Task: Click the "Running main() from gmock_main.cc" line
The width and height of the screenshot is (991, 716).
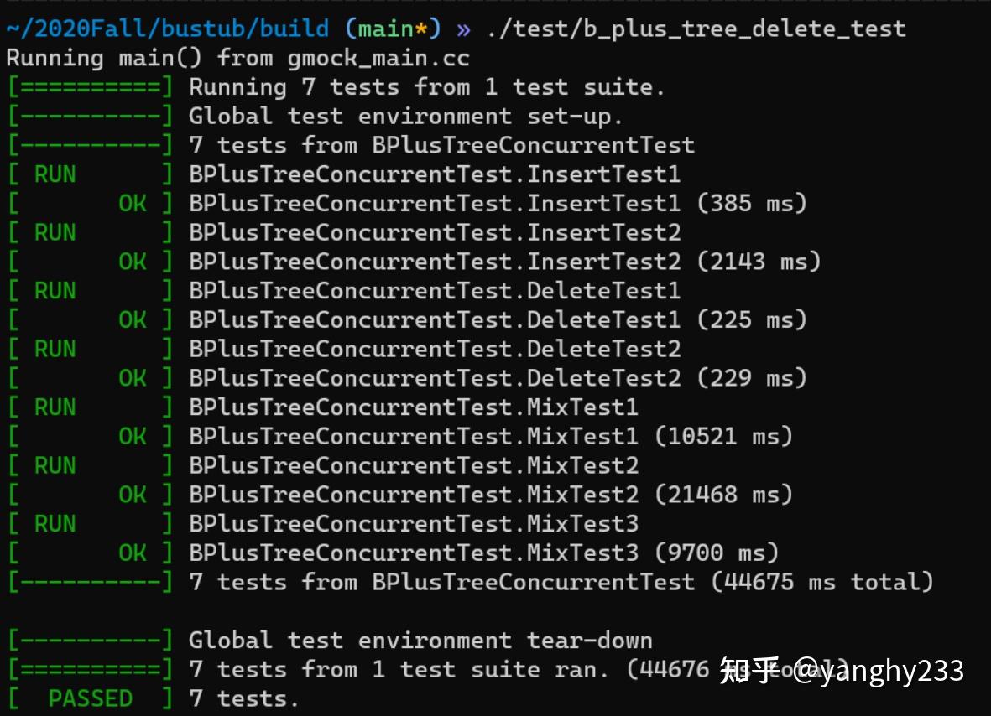Action: coord(237,58)
